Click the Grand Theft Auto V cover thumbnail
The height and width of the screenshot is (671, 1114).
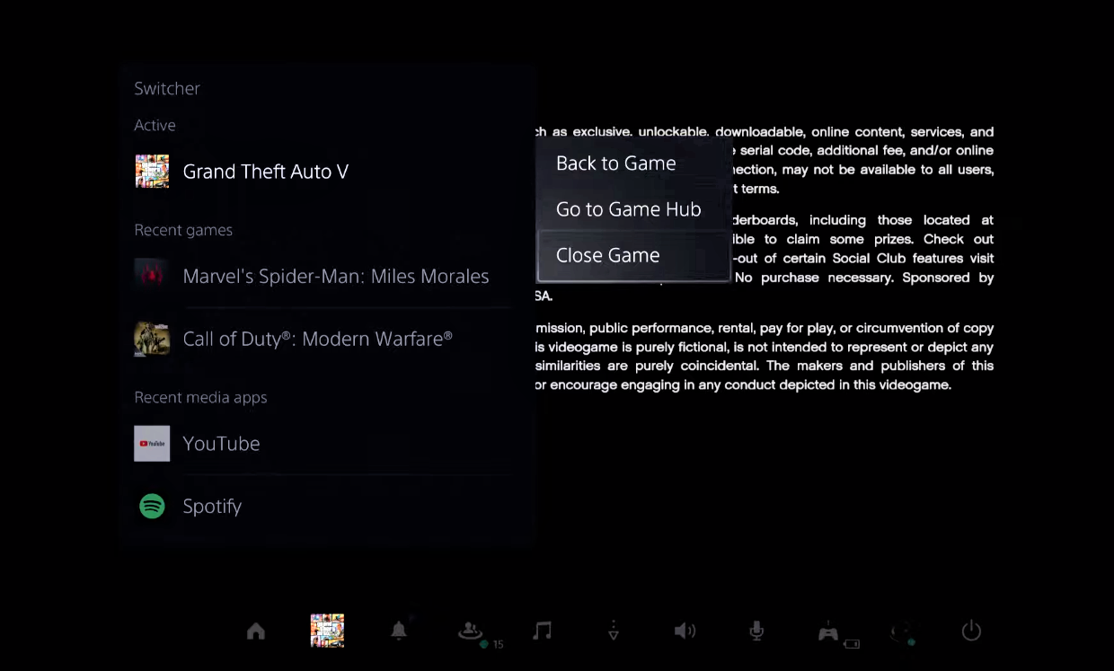click(x=152, y=172)
